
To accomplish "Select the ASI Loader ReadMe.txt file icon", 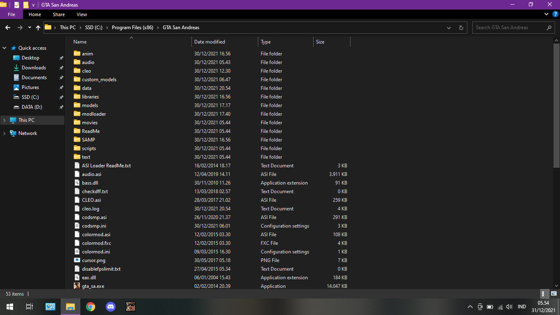I will click(77, 165).
